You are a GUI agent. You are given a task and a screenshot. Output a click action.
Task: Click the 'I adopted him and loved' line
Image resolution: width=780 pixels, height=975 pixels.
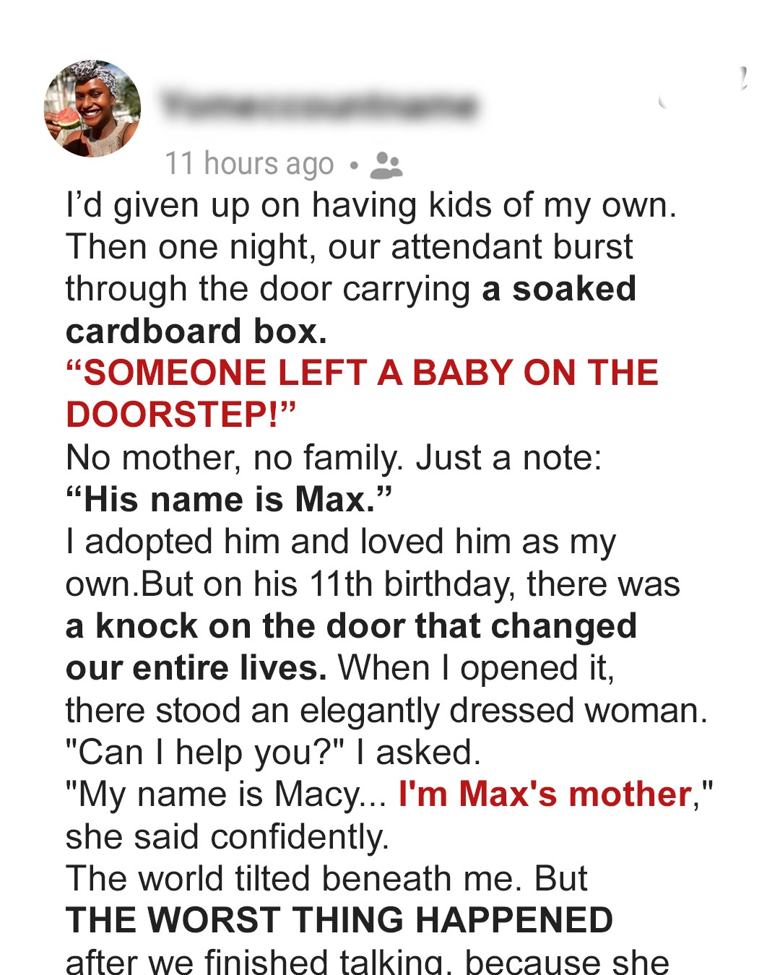point(340,542)
